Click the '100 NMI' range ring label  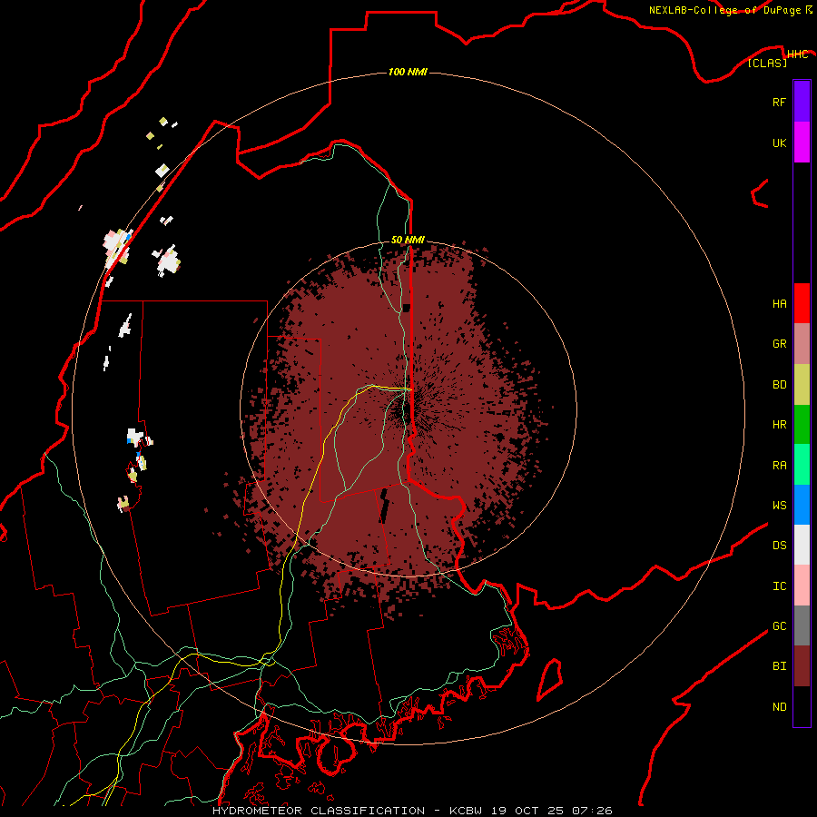(x=408, y=72)
